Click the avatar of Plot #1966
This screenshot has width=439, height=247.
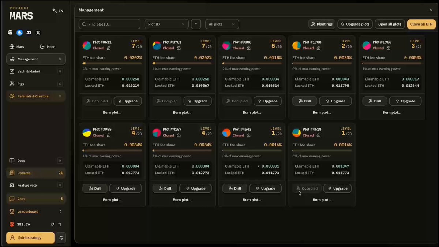(x=367, y=45)
